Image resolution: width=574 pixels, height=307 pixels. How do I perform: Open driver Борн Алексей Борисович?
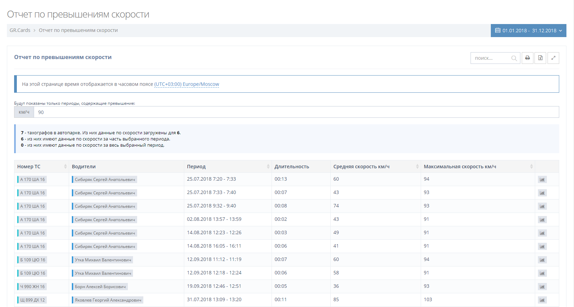[x=100, y=287]
